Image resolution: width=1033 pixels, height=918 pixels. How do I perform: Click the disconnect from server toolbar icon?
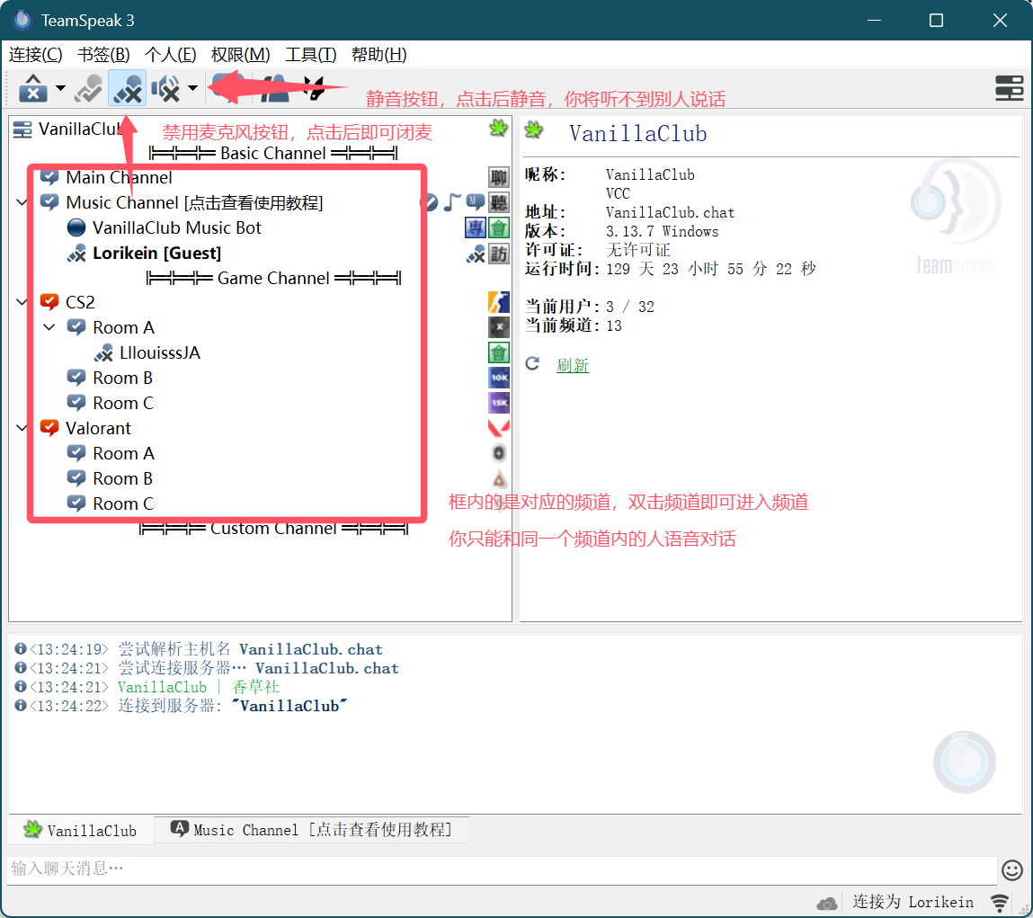(x=32, y=88)
